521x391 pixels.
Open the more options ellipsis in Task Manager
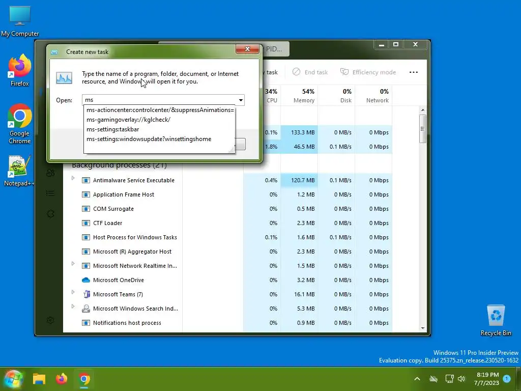click(413, 72)
